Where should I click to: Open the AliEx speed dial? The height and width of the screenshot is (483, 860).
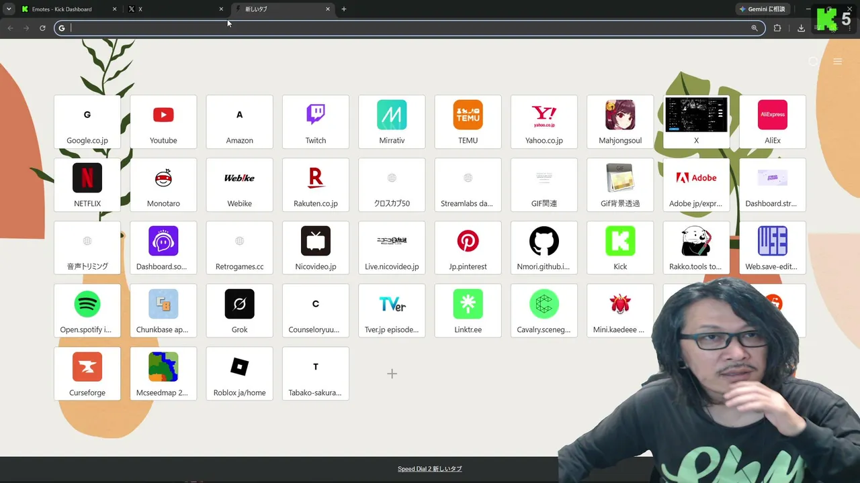point(773,121)
